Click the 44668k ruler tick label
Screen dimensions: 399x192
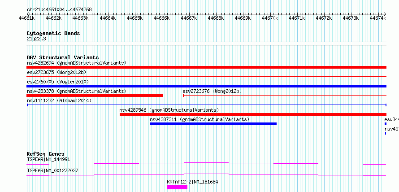216,18
